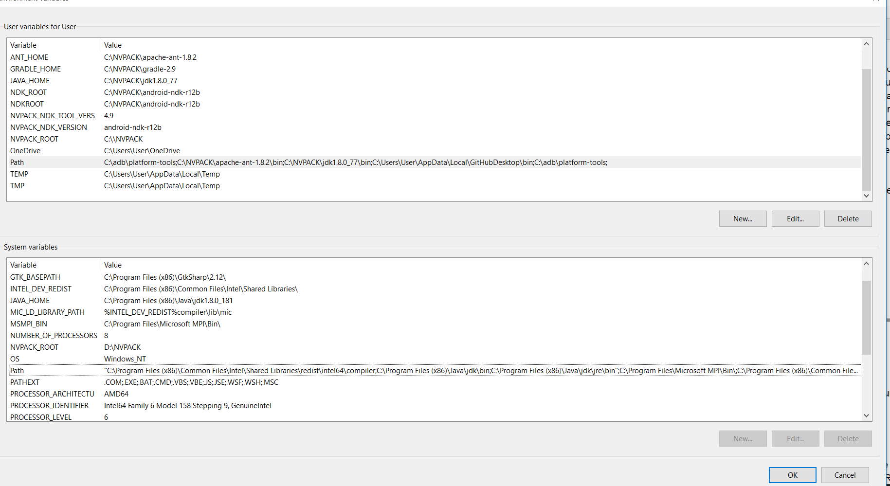Click Edit under system variables
The width and height of the screenshot is (890, 486).
pos(795,438)
